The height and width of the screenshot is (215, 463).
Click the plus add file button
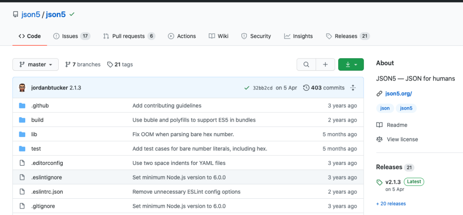click(325, 65)
